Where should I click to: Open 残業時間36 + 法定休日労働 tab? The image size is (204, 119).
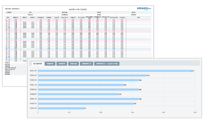107,64
